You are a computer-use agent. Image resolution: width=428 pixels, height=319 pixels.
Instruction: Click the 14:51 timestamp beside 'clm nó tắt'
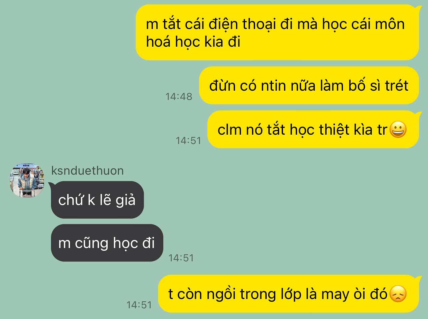(189, 141)
